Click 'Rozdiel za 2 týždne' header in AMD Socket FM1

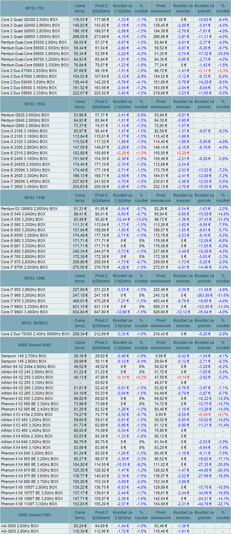[123, 515]
